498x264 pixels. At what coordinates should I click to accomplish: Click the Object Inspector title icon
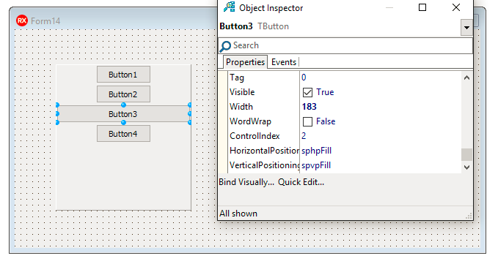coord(229,7)
